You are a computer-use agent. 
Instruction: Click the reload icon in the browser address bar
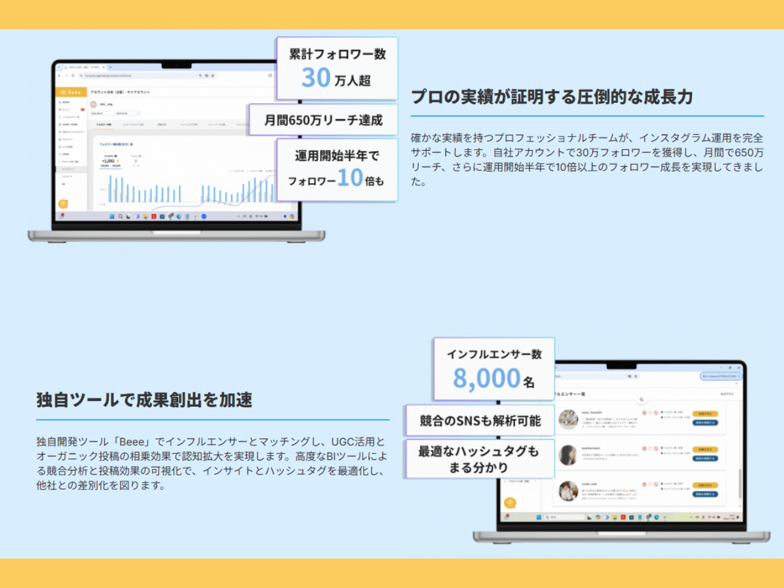click(x=73, y=76)
